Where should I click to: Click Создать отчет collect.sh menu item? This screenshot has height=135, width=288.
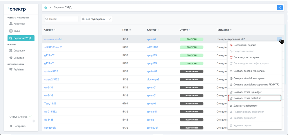click(247, 98)
